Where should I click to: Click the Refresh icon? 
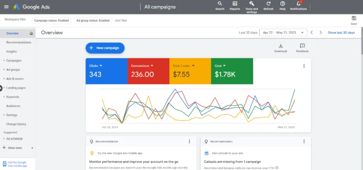pos(269,4)
